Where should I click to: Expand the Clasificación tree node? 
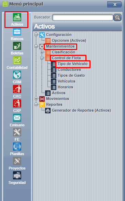pyautogui.click(x=42, y=52)
